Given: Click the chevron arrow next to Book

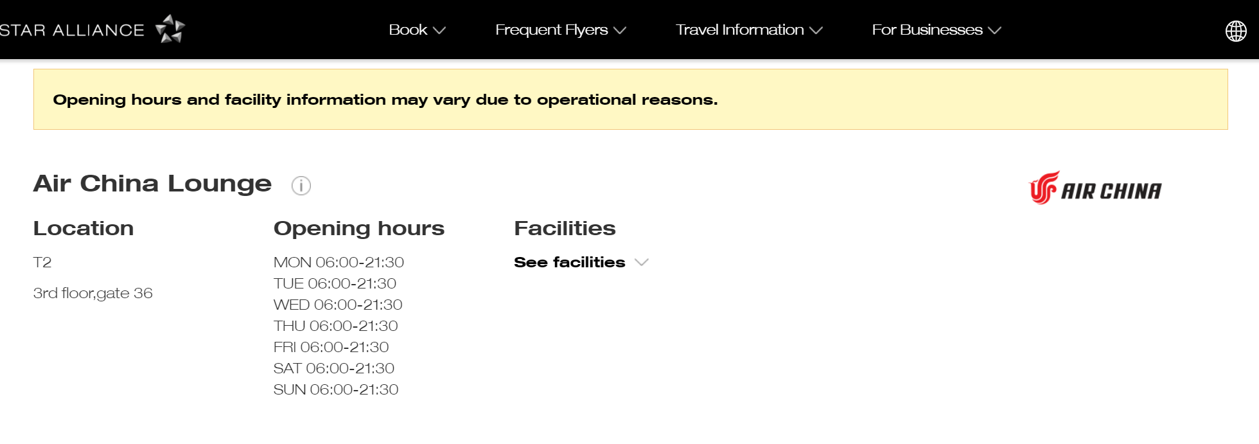Looking at the screenshot, I should point(439,30).
